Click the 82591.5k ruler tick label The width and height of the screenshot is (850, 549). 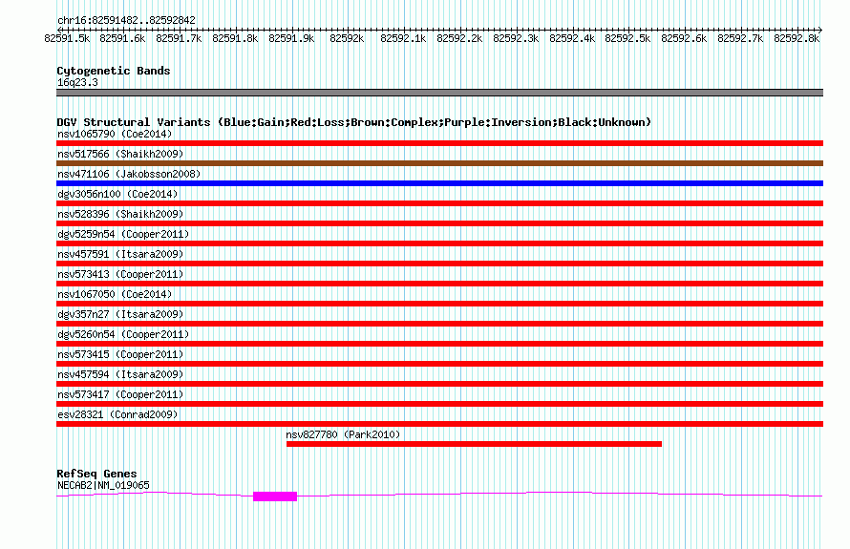(x=67, y=38)
